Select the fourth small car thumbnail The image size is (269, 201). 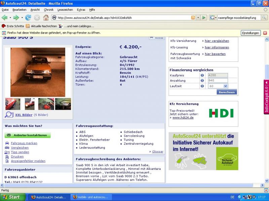[x=63, y=104]
